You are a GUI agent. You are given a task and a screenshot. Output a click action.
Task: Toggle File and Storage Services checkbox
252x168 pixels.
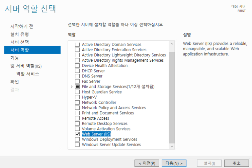tap(77, 87)
